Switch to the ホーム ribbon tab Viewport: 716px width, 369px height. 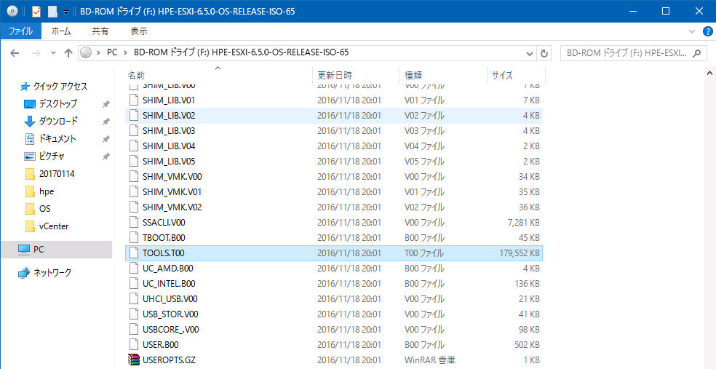pos(60,31)
